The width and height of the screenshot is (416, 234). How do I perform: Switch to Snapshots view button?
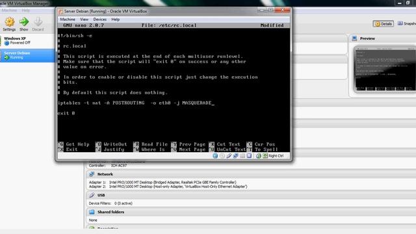[406, 23]
